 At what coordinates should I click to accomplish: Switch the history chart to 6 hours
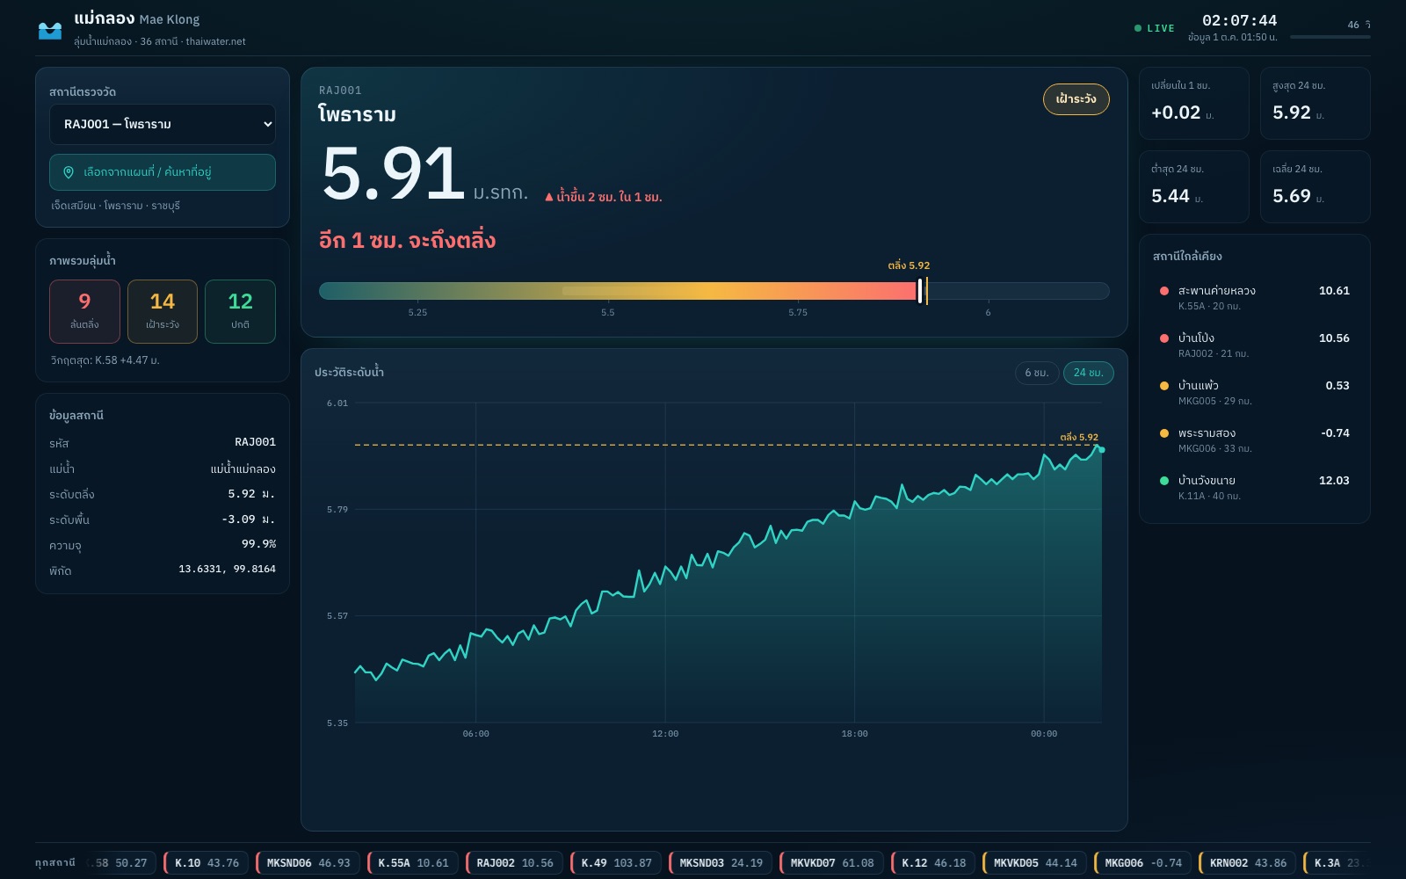point(1037,373)
